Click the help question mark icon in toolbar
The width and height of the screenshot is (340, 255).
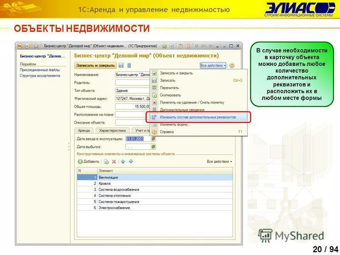coord(232,65)
